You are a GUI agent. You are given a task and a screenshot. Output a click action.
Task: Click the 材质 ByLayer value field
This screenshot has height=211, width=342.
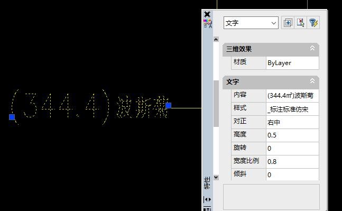tap(292, 63)
